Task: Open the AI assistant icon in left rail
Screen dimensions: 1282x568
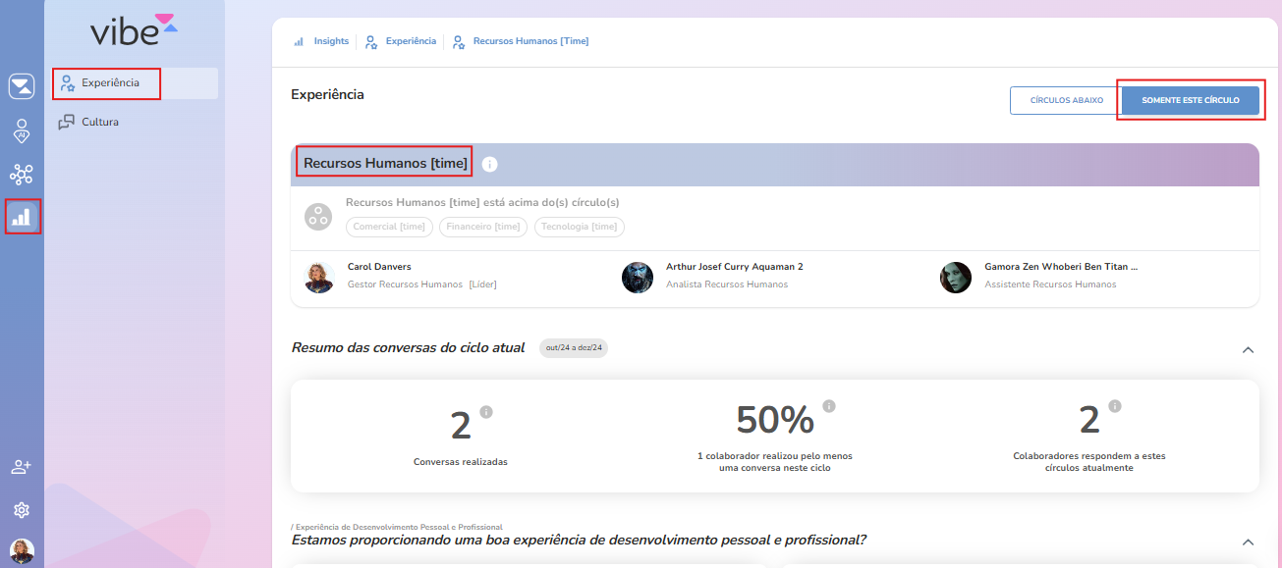Action: click(22, 130)
